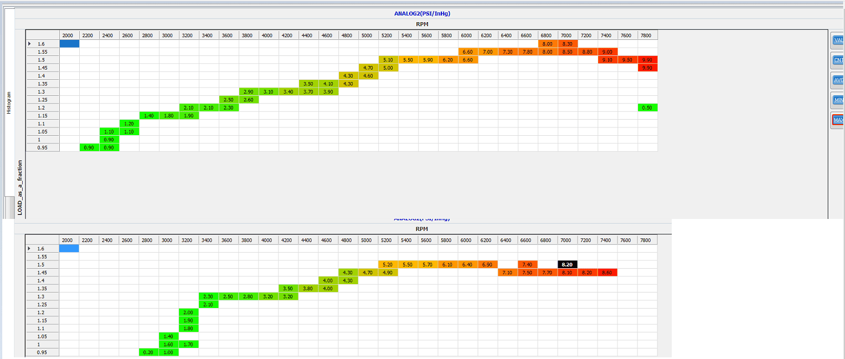Select the 1.20 cell in upper table
845x359 pixels.
[x=130, y=124]
